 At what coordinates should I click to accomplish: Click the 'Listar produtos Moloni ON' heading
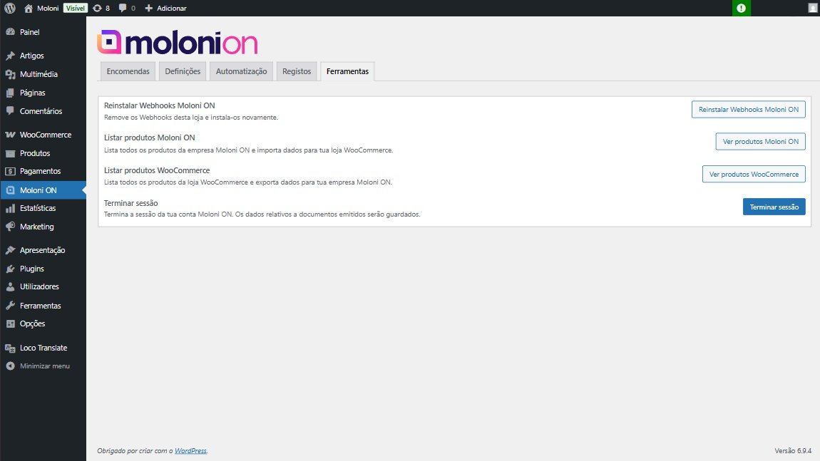(x=150, y=138)
